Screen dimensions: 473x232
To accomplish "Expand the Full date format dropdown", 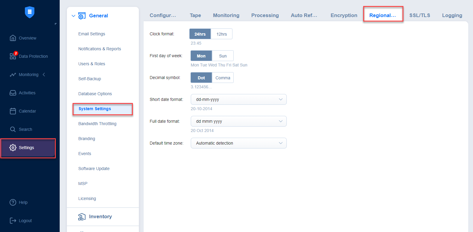I will tap(238, 121).
